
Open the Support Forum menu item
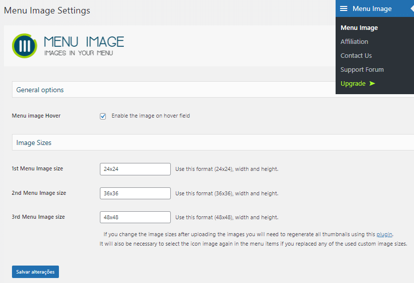pyautogui.click(x=362, y=70)
